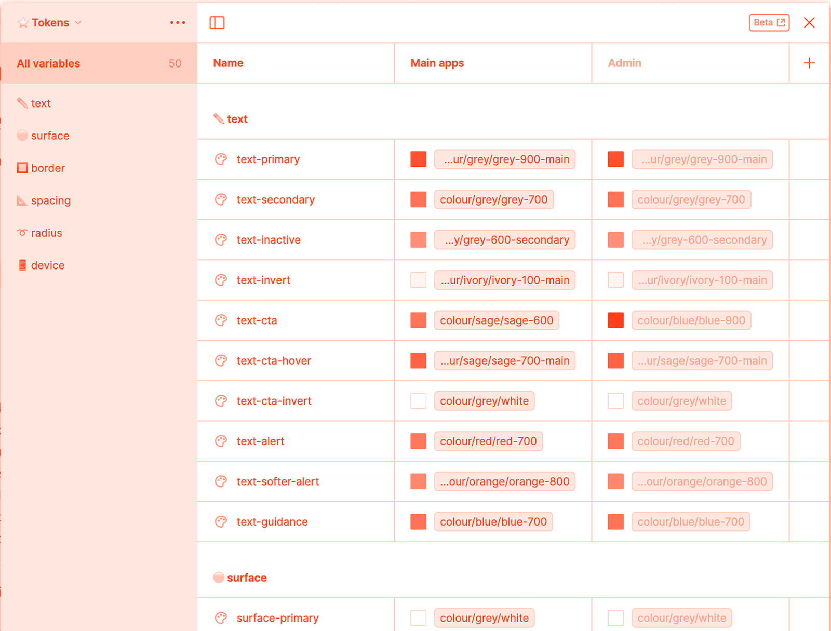The width and height of the screenshot is (831, 631).
Task: Select the surface group in sidebar
Action: (x=43, y=136)
